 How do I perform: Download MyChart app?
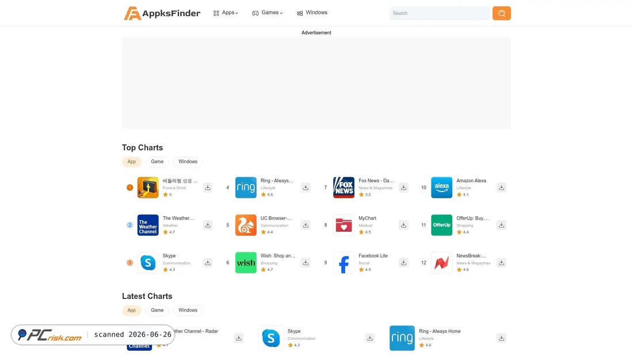click(x=403, y=225)
